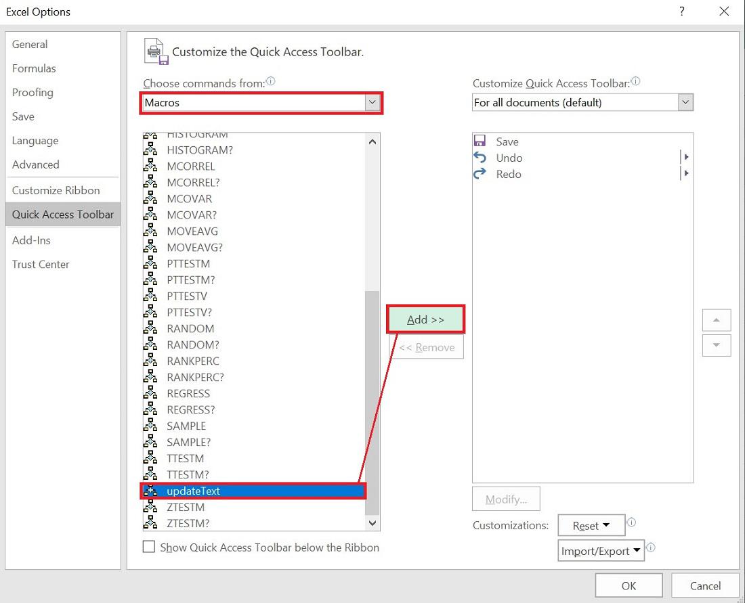Select Quick Access Toolbar category

coord(63,215)
